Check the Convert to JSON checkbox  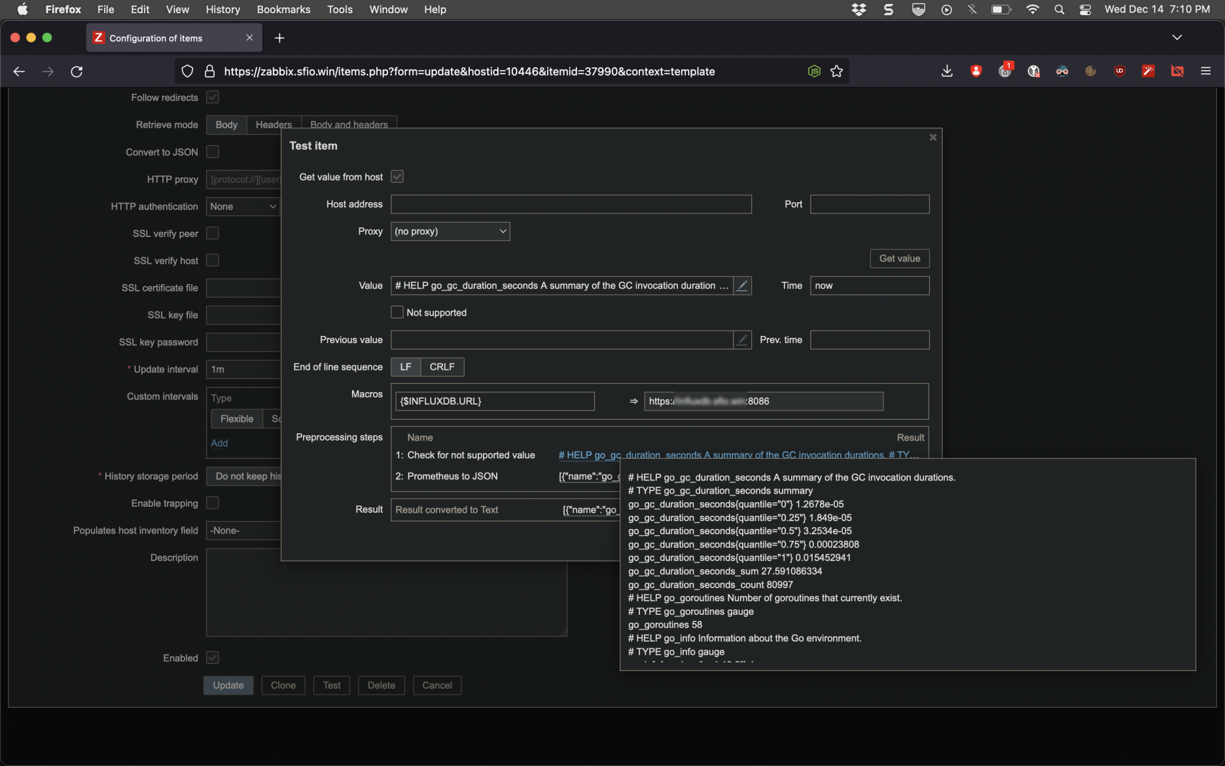[213, 152]
